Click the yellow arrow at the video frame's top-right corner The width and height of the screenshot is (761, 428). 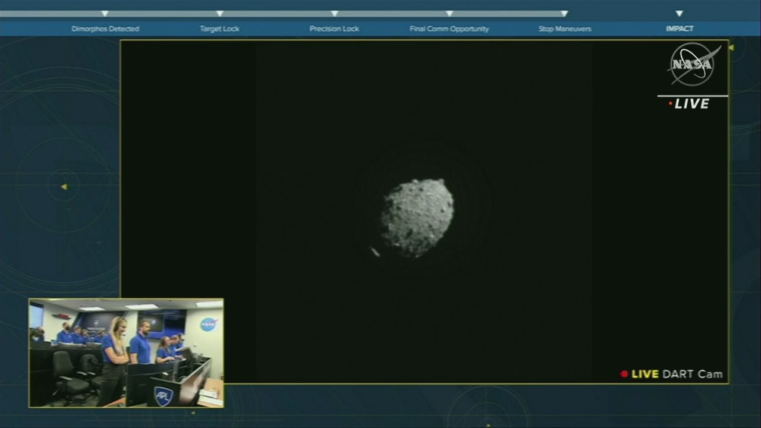point(731,48)
